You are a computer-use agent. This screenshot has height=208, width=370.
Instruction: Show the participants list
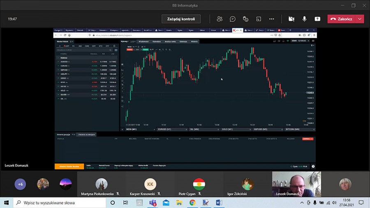coord(220,19)
